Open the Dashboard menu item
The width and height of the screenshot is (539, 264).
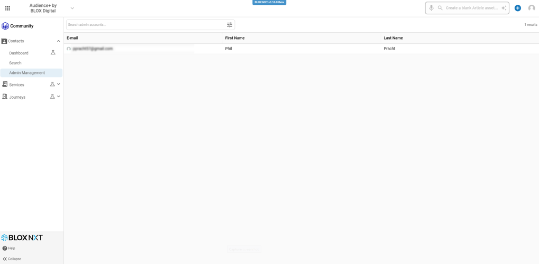click(x=19, y=53)
